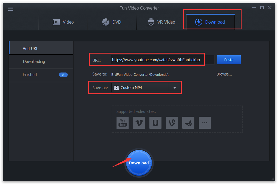Focus the URL input field
Screen dimensions: 278x184
pyautogui.click(x=163, y=60)
